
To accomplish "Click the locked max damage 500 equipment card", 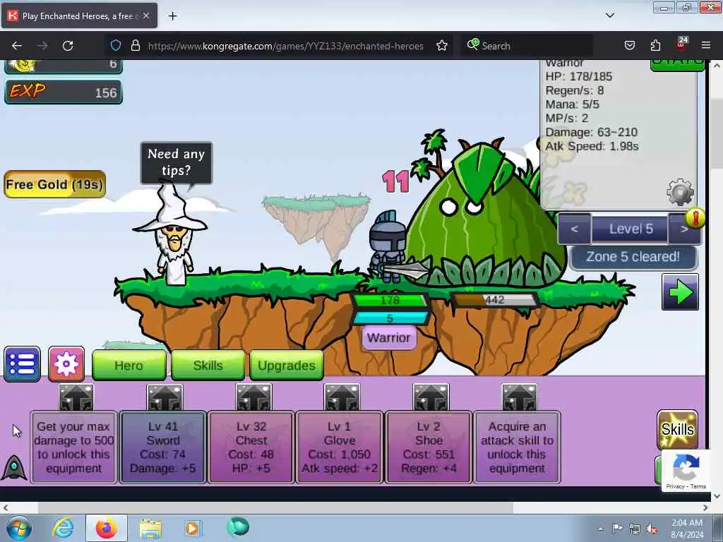I will pos(73,447).
